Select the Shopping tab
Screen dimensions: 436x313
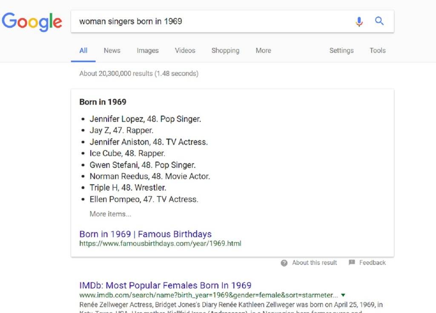coord(225,51)
